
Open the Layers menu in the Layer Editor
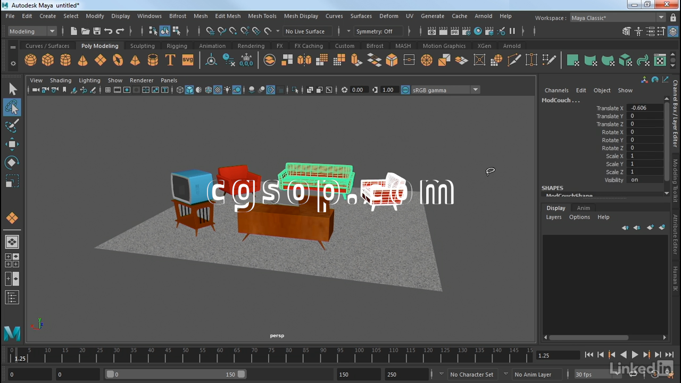tap(554, 217)
